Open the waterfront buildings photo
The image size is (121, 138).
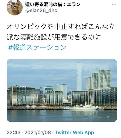pyautogui.click(x=62, y=91)
